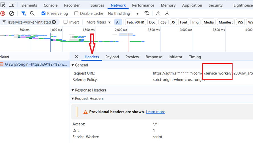Filter requests by Media type

point(208,22)
